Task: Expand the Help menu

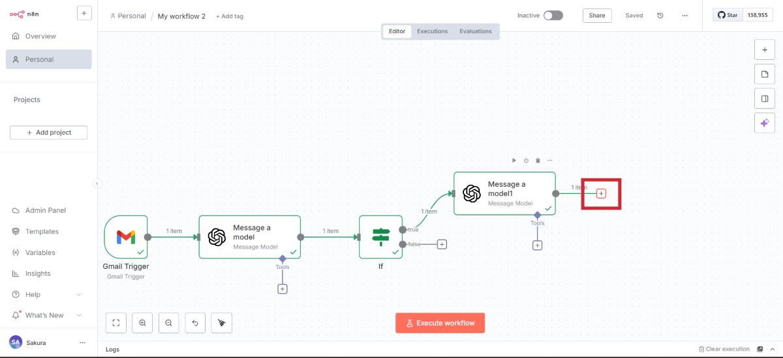Action: click(x=79, y=294)
